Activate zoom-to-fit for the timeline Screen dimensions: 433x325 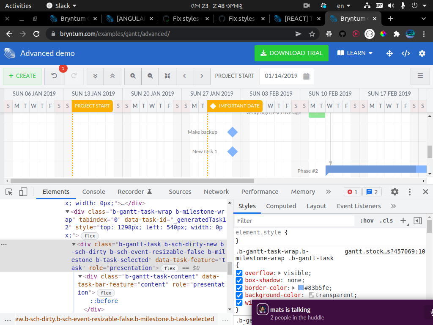167,76
